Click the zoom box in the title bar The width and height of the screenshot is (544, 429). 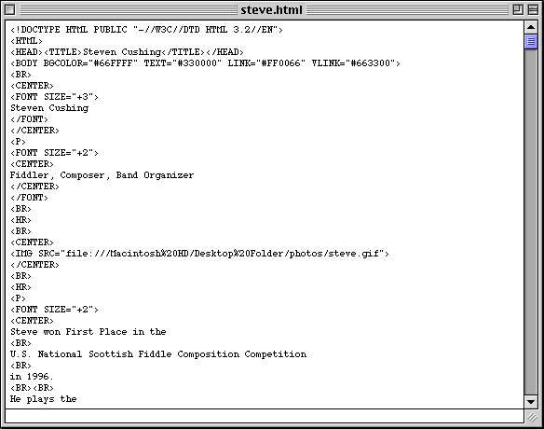(x=518, y=9)
